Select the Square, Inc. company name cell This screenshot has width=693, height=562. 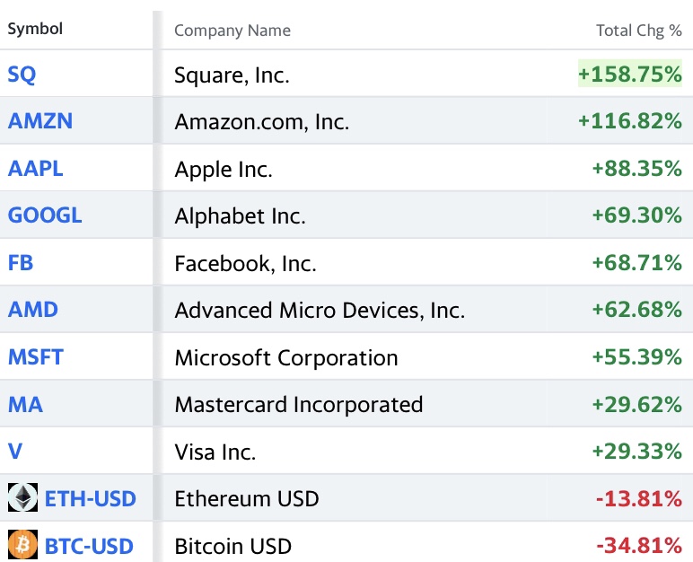coord(232,75)
